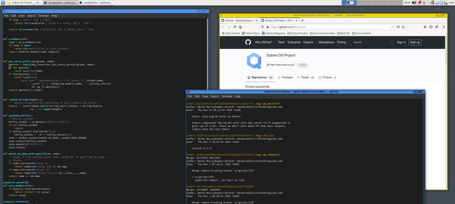Click the Marketplace link in GitHub header
Screen dimensions: 455x204
click(x=327, y=42)
